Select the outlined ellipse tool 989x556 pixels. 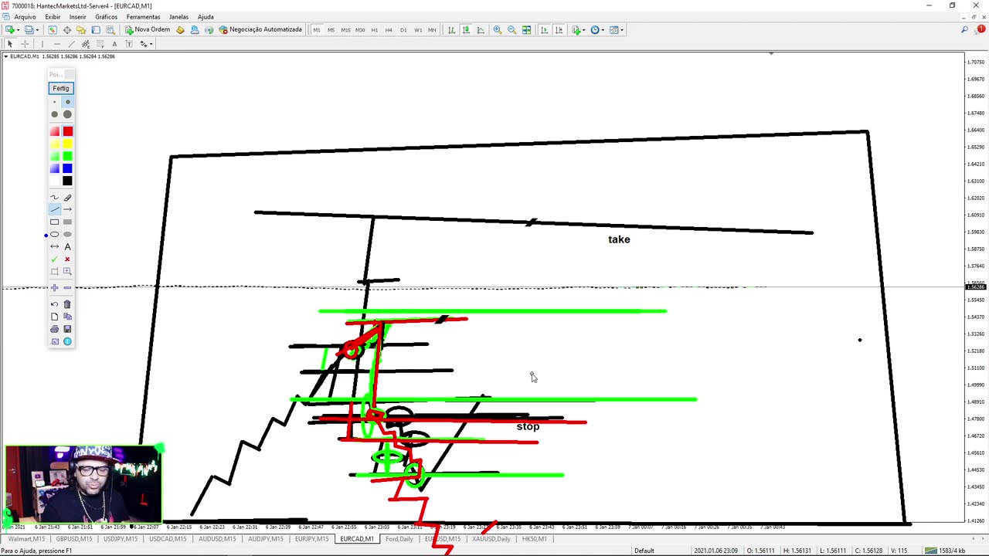tap(54, 234)
